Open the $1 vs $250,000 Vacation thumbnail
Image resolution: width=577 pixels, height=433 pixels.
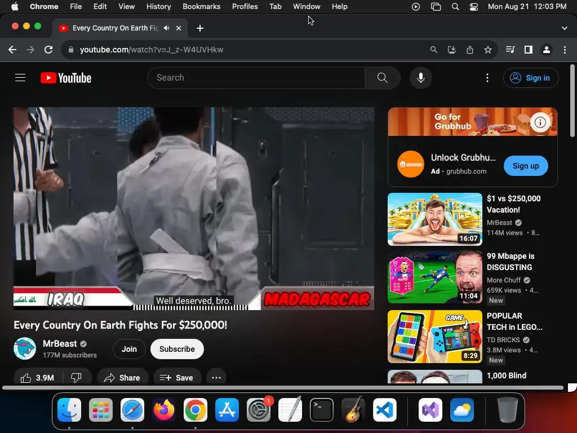click(435, 219)
